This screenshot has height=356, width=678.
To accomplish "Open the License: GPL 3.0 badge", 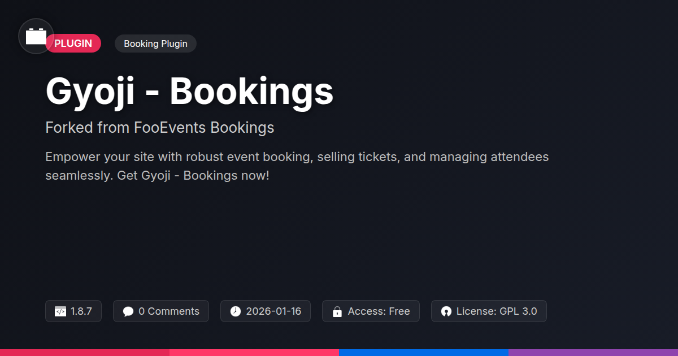I will (489, 311).
